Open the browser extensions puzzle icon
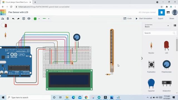Screen dimensions: 178x100 pyautogui.click(x=167, y=7)
